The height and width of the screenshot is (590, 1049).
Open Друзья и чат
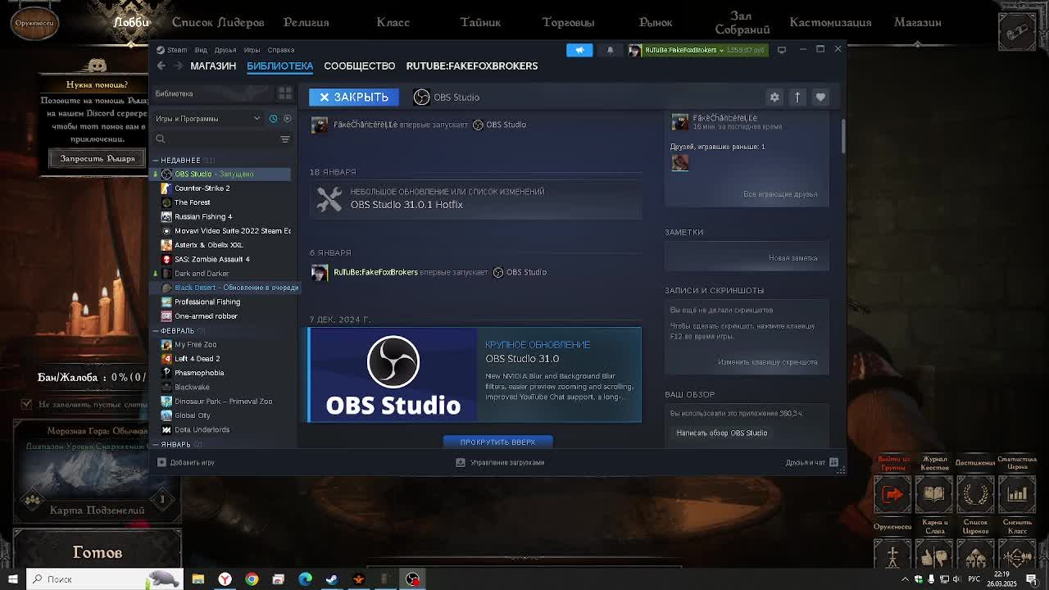click(811, 462)
